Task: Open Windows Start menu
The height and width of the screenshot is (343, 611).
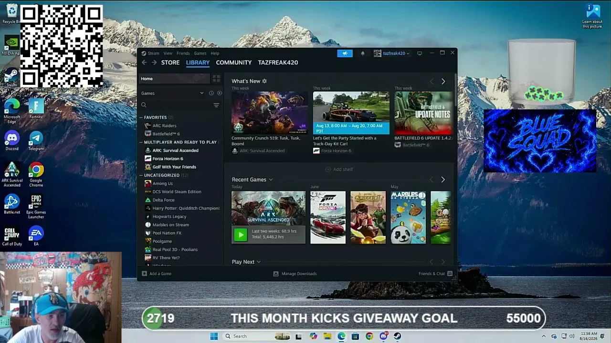Action: [x=214, y=336]
